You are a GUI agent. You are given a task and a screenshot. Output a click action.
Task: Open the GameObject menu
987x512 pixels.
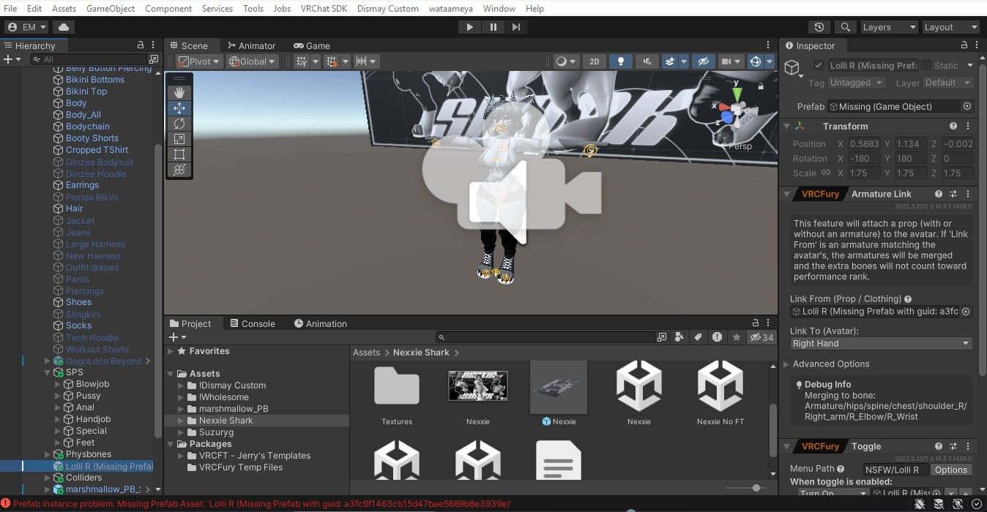click(x=111, y=8)
